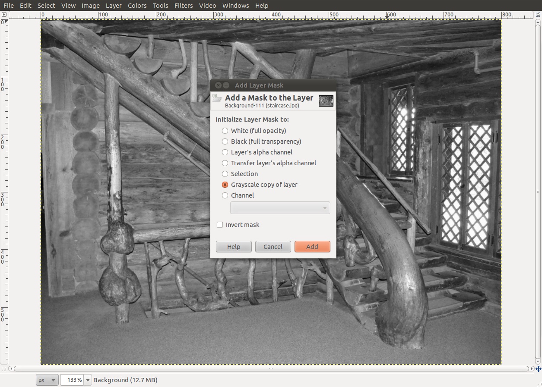The height and width of the screenshot is (387, 542).
Task: Open the Edit menu
Action: tap(25, 6)
